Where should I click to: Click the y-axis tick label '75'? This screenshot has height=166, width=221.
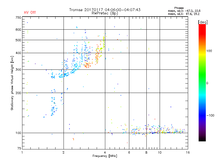pyautogui.click(x=19, y=148)
